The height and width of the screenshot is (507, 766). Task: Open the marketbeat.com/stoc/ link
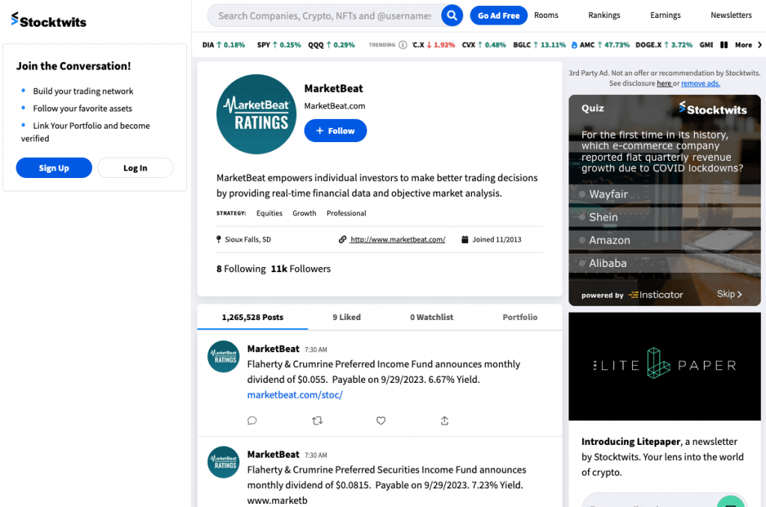(295, 394)
